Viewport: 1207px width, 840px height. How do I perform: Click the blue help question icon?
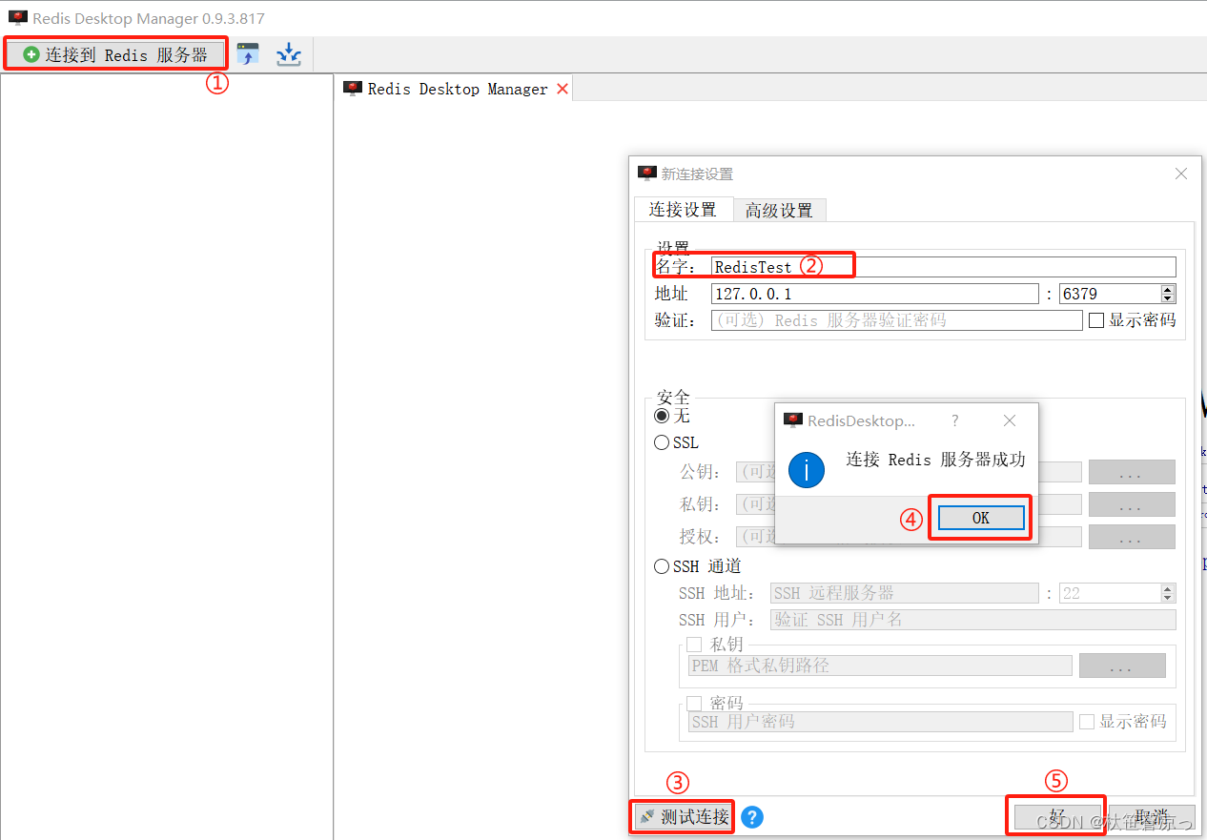click(x=752, y=817)
